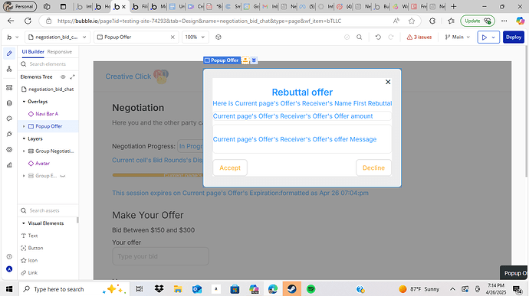The height and width of the screenshot is (296, 529).
Task: Open the 100% zoom dropdown
Action: [195, 37]
